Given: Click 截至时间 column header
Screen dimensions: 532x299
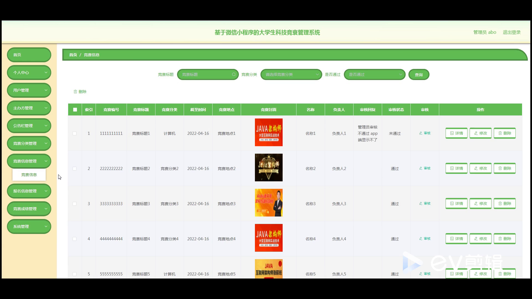Looking at the screenshot, I should click(x=198, y=110).
